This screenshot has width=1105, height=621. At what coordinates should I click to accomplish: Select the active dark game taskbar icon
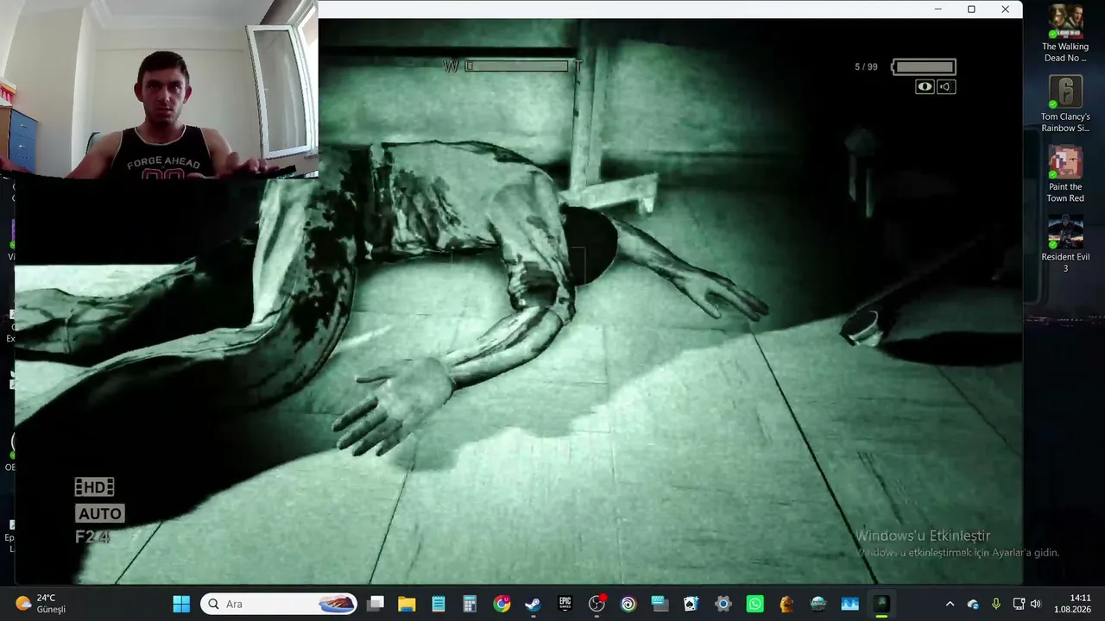point(881,604)
